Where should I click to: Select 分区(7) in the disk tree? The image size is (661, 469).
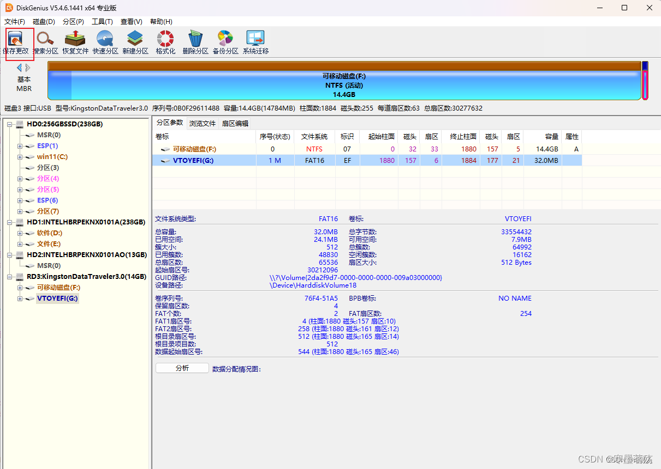48,211
